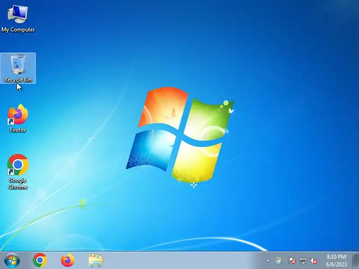Open the network status tray icon
The image size is (359, 269).
tap(302, 260)
